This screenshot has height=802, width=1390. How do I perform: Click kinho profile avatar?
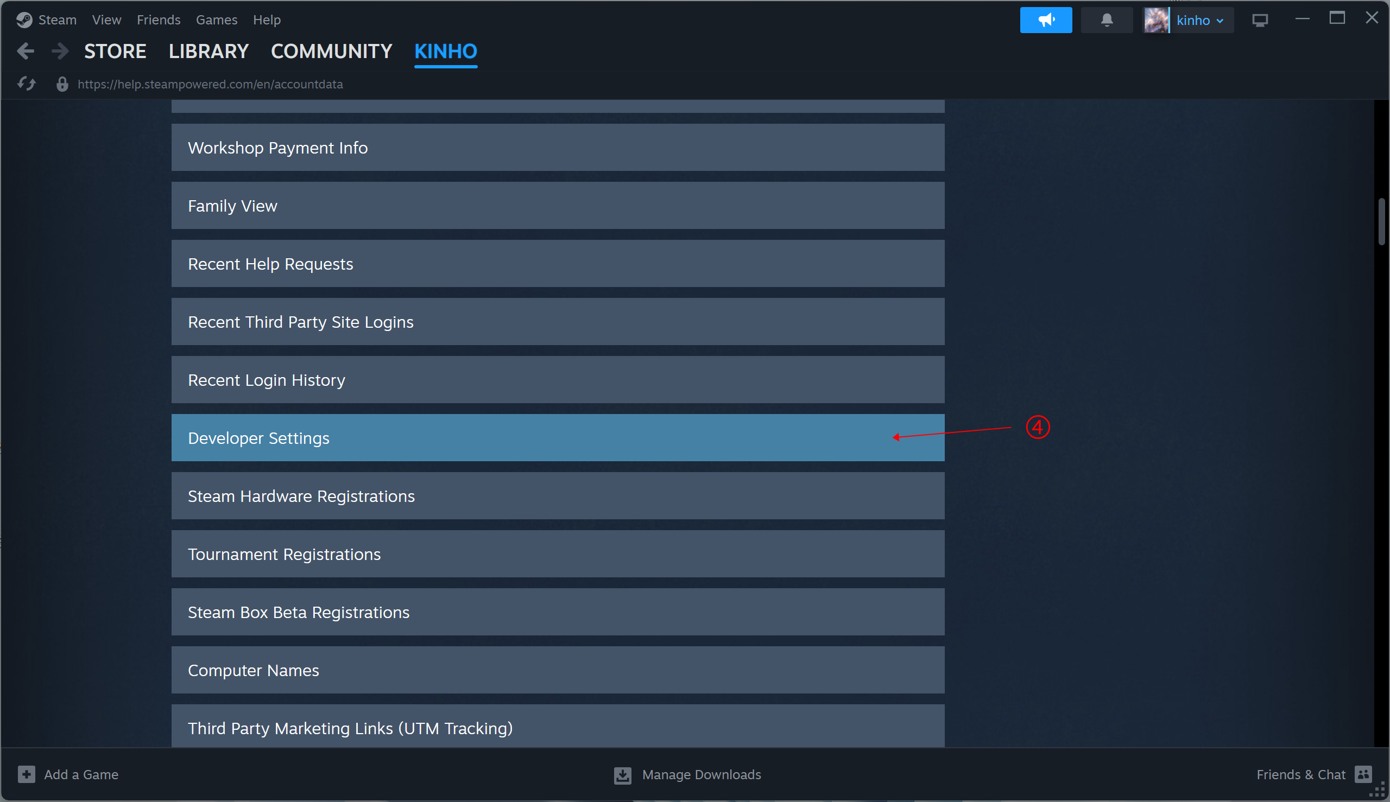click(x=1156, y=21)
